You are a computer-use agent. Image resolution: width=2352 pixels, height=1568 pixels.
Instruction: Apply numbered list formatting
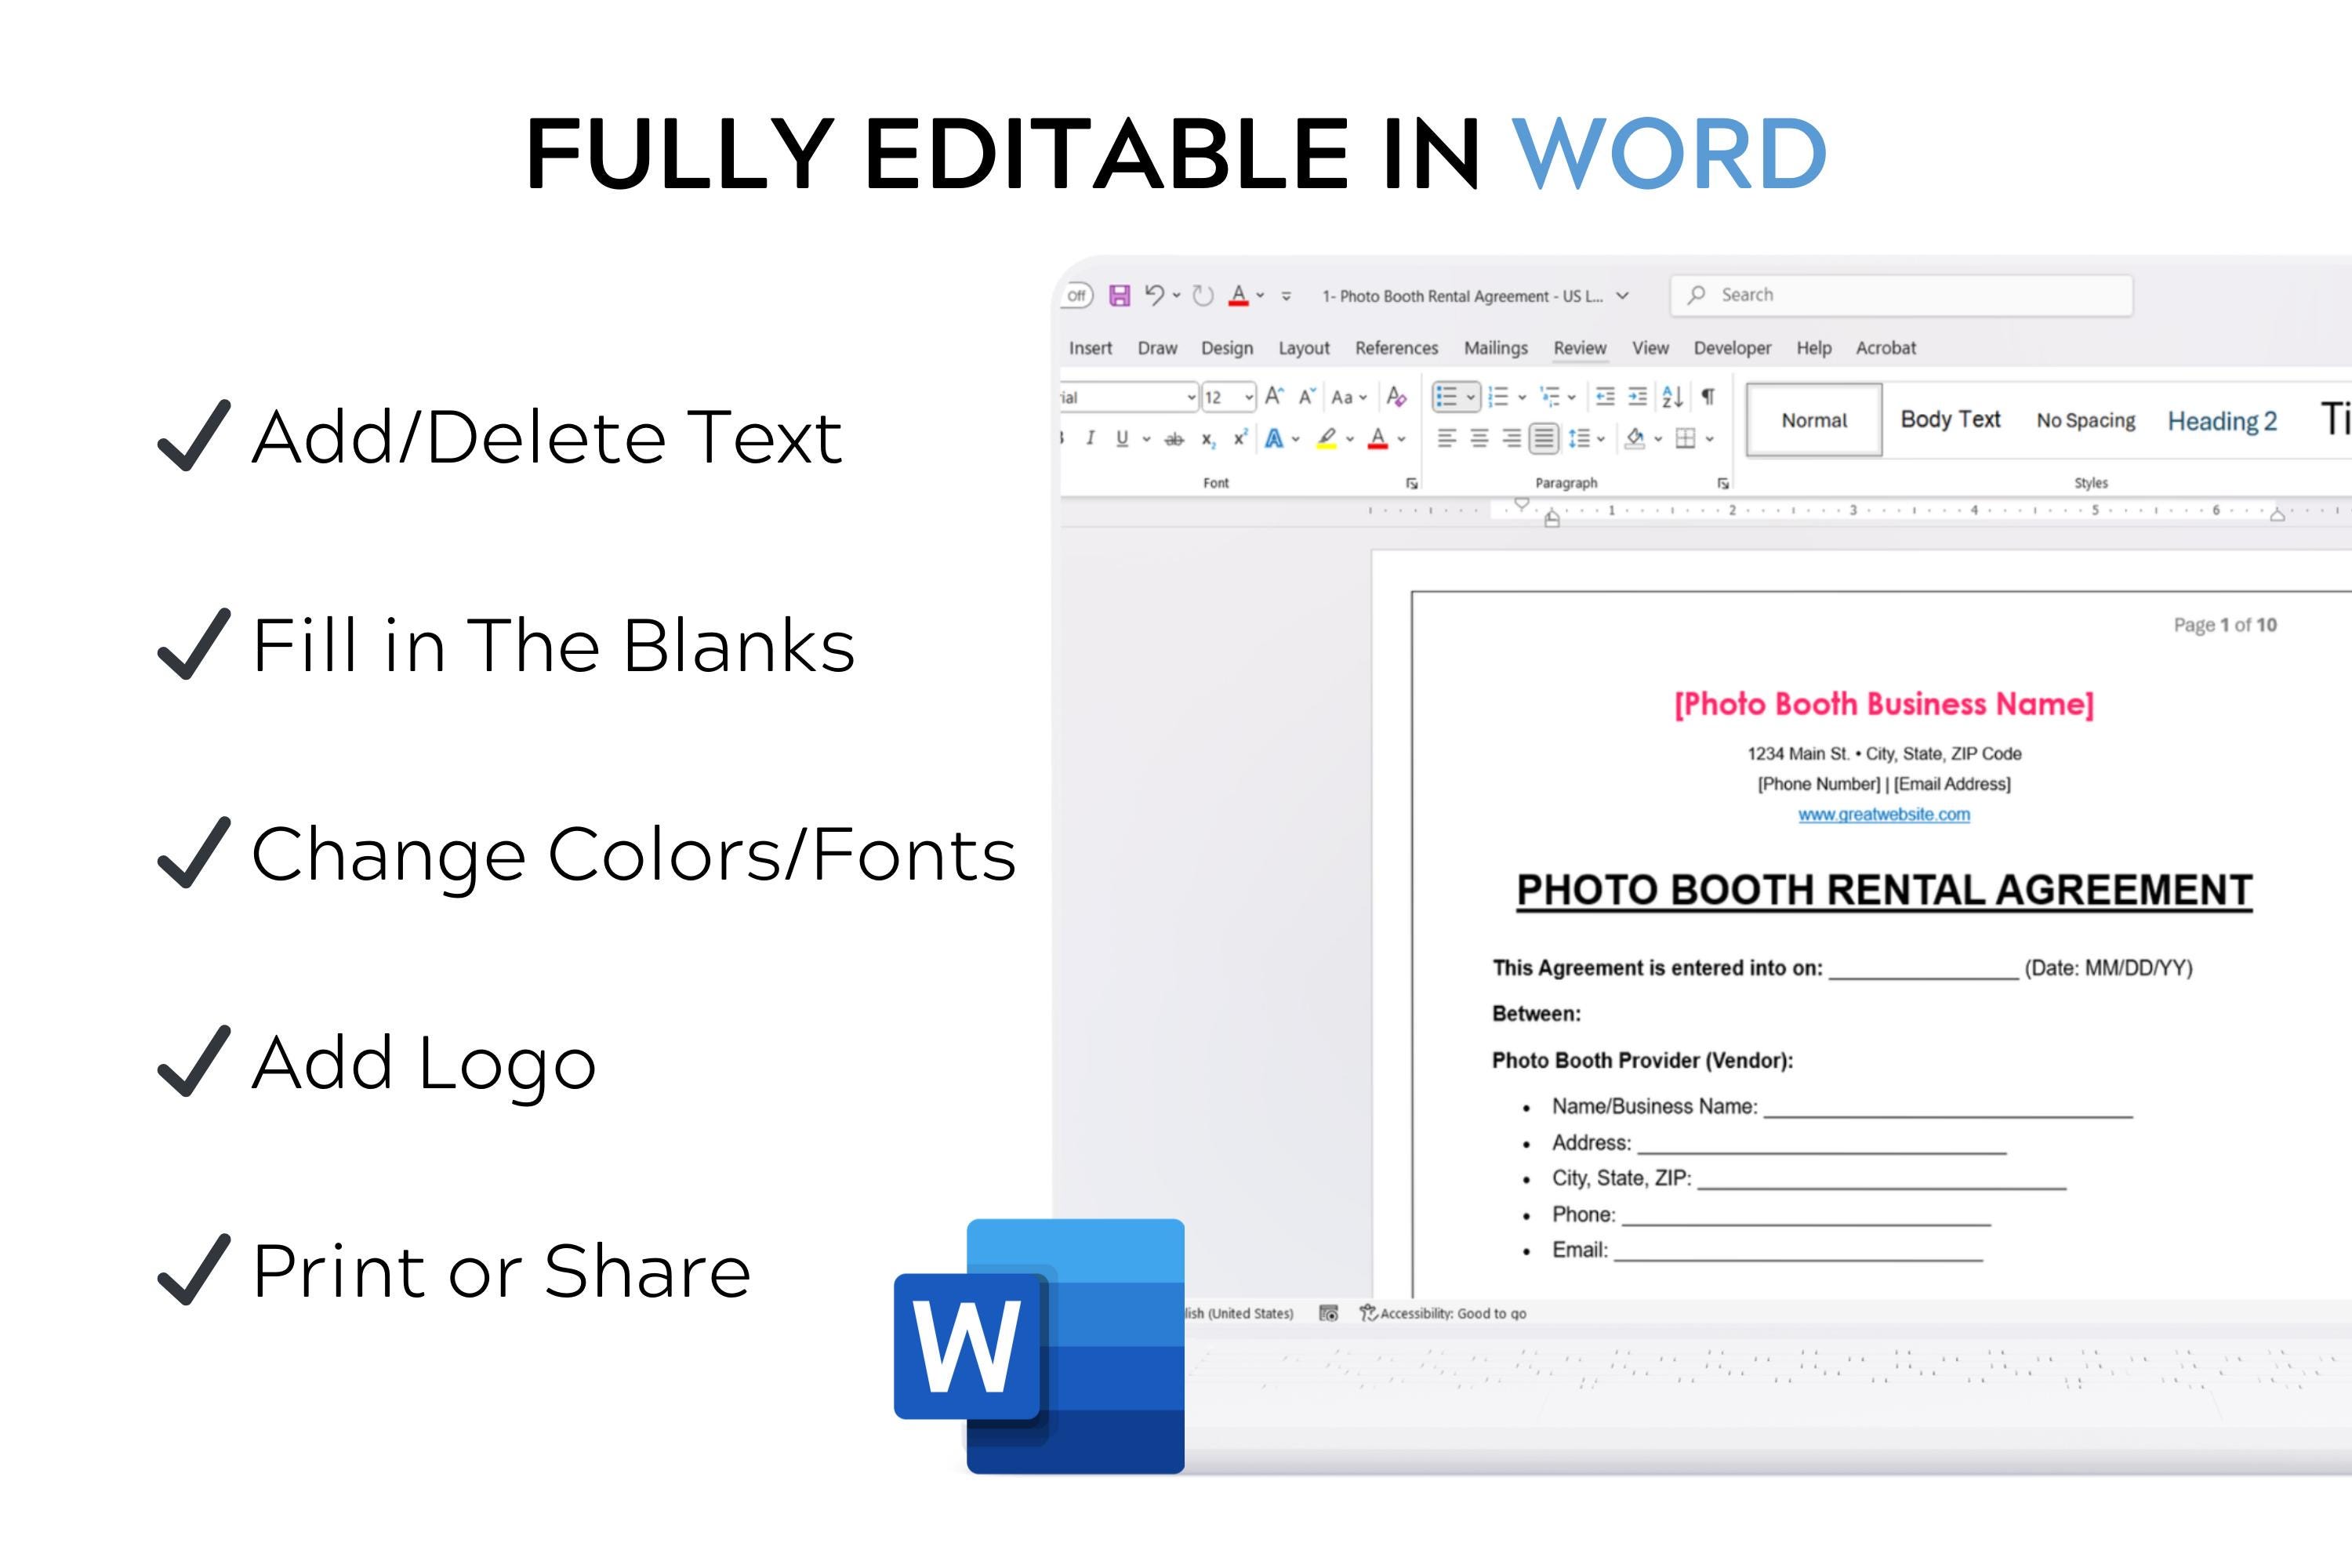coord(1498,397)
